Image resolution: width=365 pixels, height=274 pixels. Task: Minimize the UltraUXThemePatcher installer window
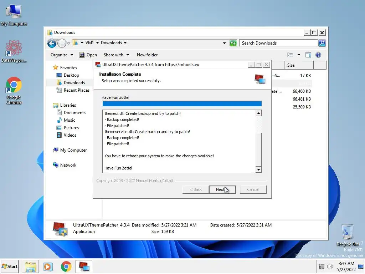click(x=251, y=65)
